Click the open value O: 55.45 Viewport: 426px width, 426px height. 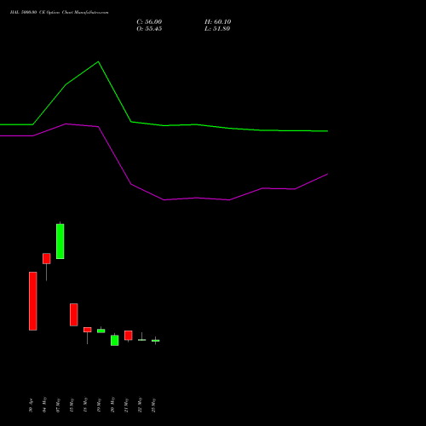(149, 29)
